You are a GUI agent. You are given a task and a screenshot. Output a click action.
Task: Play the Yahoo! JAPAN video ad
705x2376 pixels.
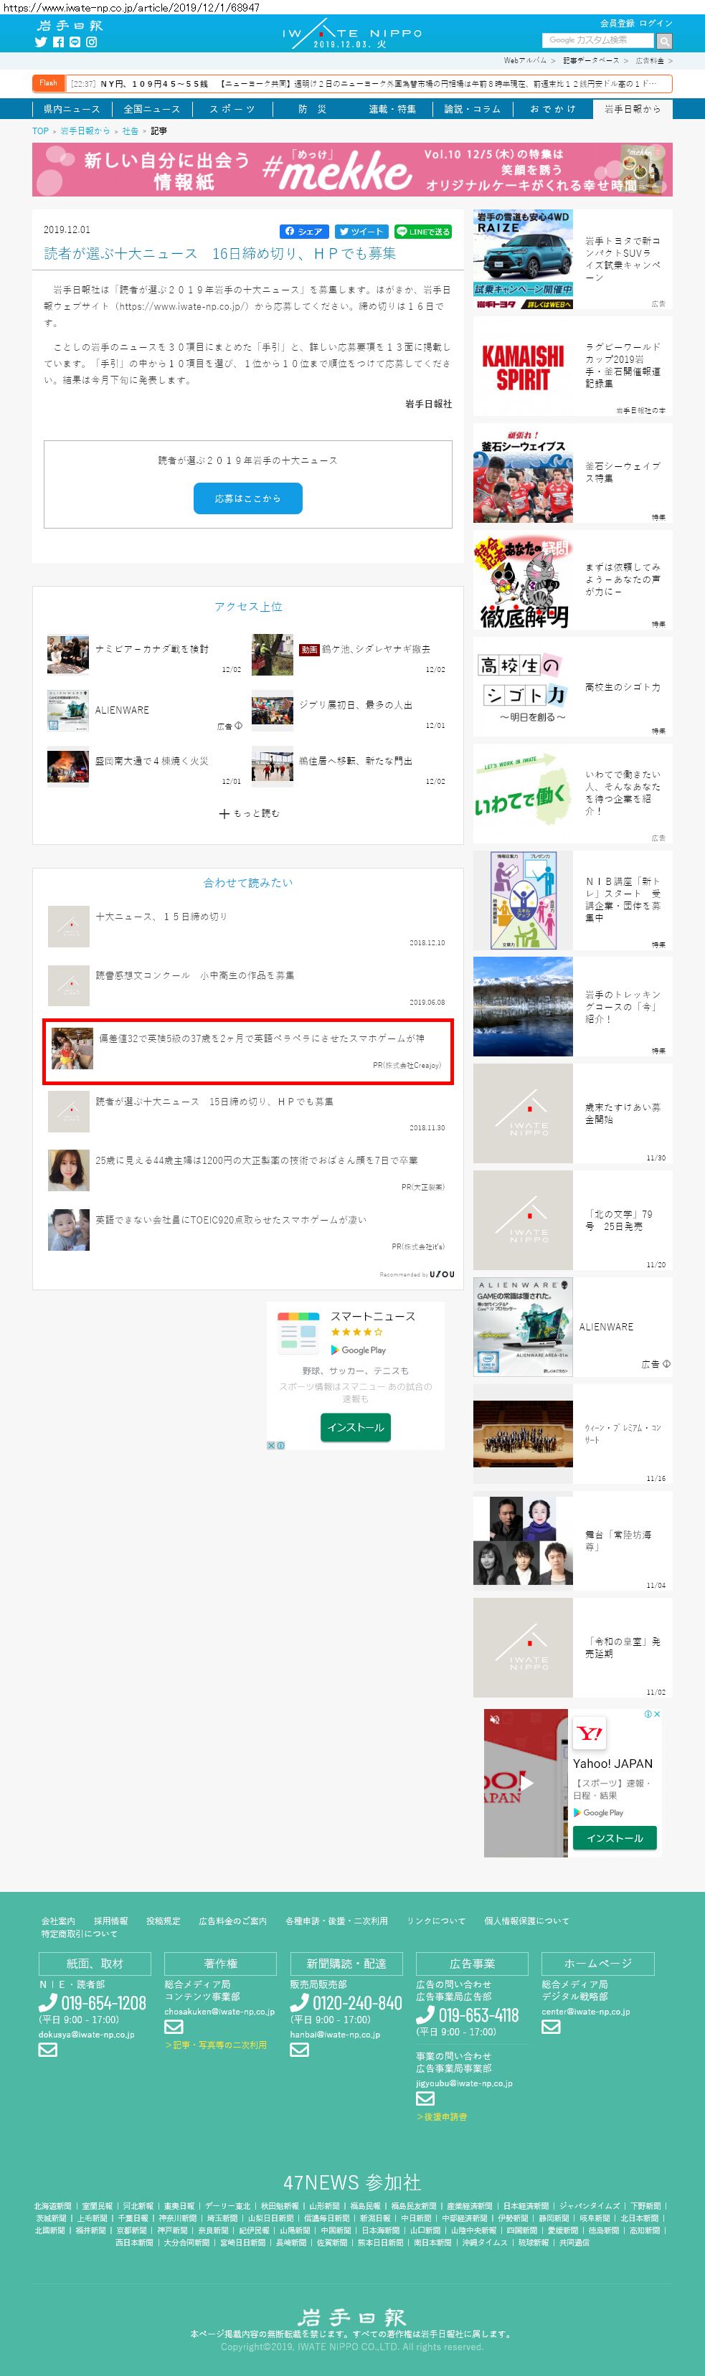[526, 1783]
